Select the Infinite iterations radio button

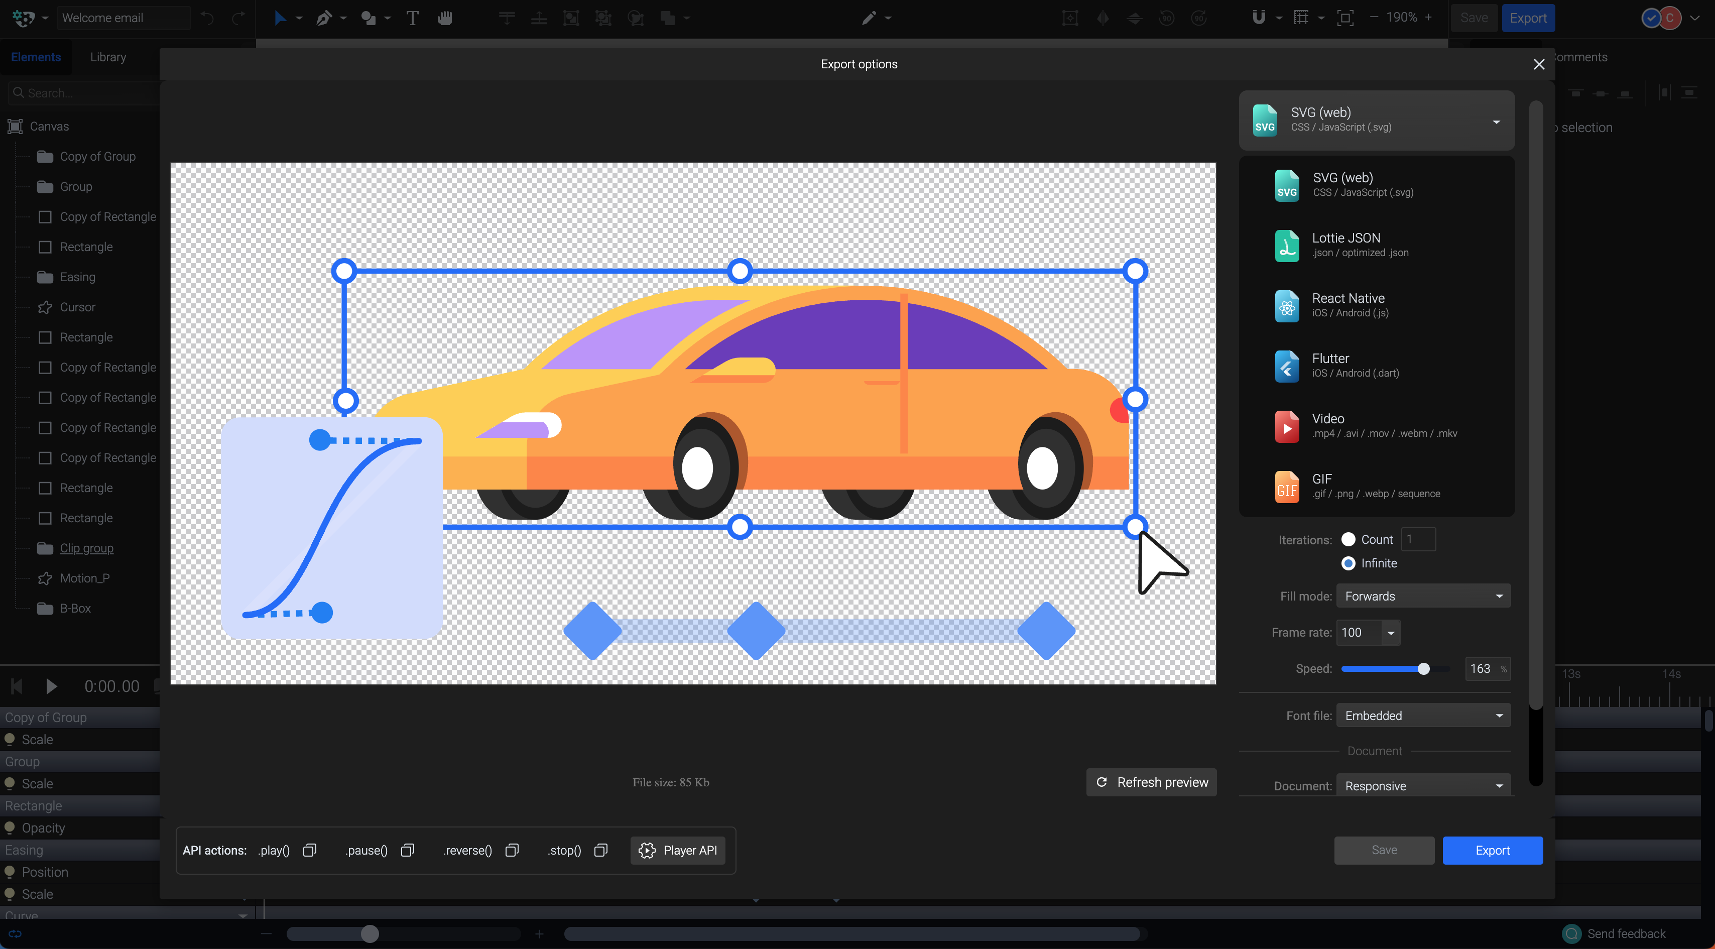point(1348,563)
